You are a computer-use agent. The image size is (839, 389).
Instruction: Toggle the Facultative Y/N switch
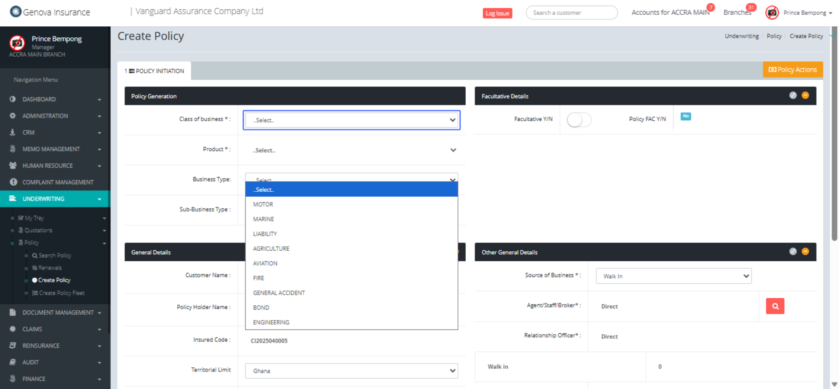pyautogui.click(x=579, y=120)
